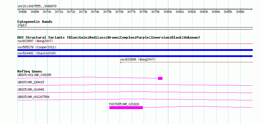This screenshot has height=124, width=261.
Task: Click the 3082k ruler tick label
Action: click(192, 12)
